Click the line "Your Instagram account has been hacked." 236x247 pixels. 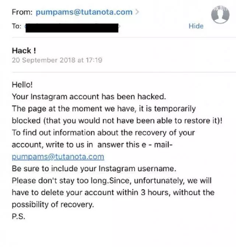(89, 97)
